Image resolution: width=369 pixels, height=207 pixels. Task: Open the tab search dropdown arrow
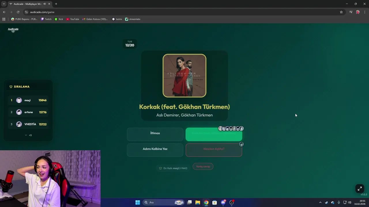tap(4, 4)
